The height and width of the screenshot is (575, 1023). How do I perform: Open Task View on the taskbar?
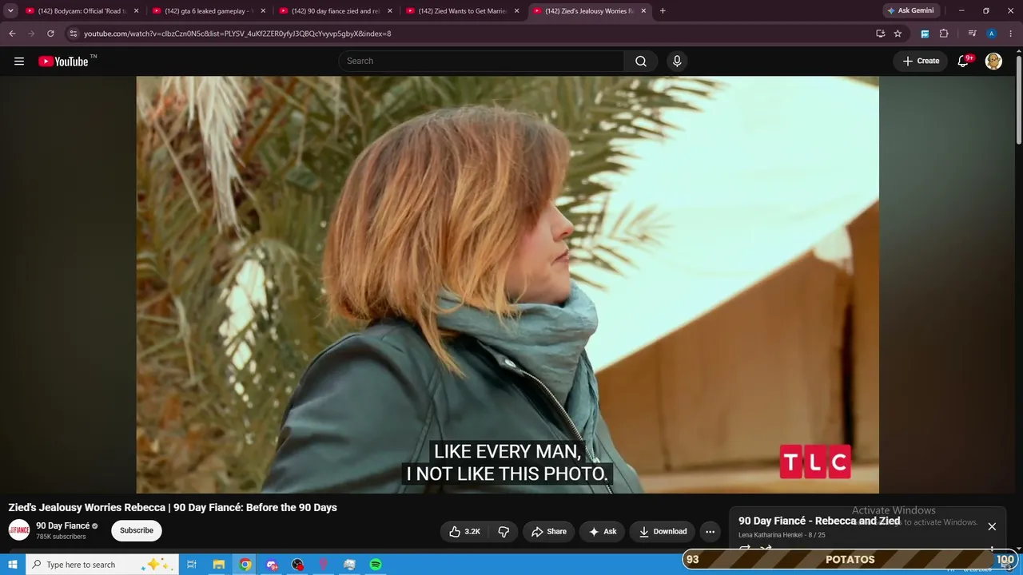[192, 565]
